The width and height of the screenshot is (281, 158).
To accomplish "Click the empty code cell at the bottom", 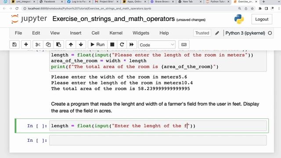I will point(158,140).
